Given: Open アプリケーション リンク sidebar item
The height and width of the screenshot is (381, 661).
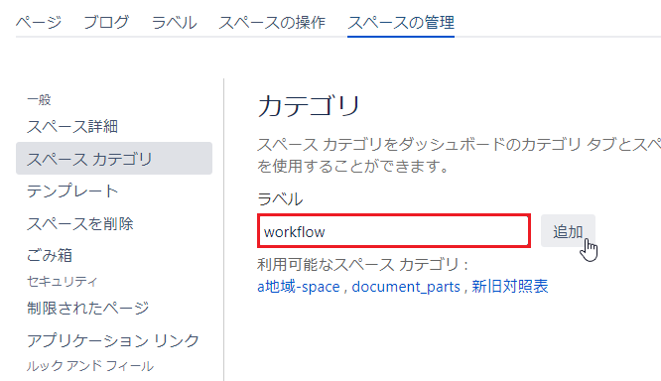Looking at the screenshot, I should coord(113,340).
